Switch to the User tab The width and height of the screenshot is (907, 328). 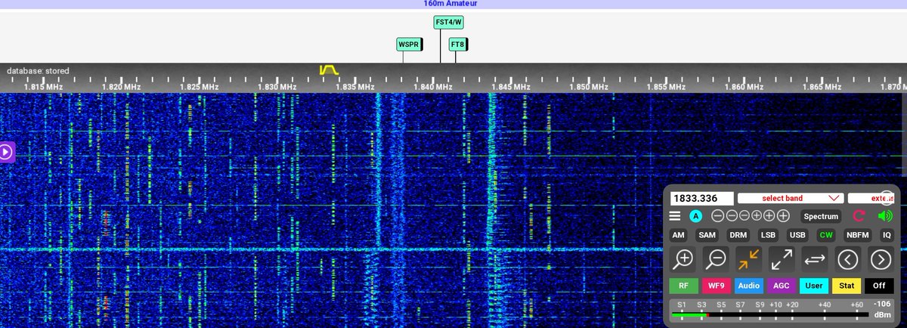click(x=813, y=286)
